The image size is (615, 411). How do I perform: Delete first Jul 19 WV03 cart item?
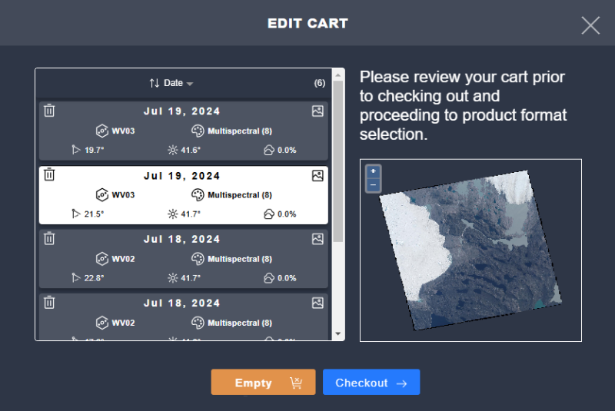point(49,111)
